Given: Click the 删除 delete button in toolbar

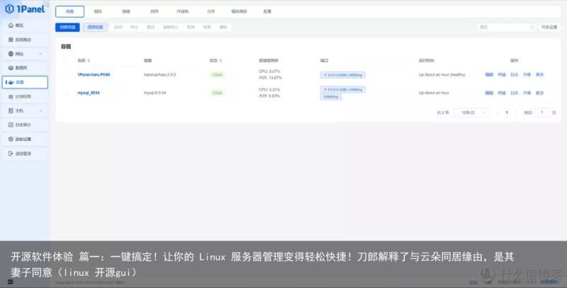Looking at the screenshot, I should point(223,27).
